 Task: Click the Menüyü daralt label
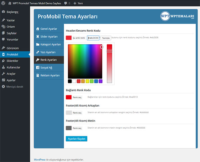point(15,87)
